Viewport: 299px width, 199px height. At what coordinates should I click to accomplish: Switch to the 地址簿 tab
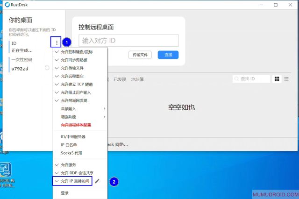(x=137, y=79)
